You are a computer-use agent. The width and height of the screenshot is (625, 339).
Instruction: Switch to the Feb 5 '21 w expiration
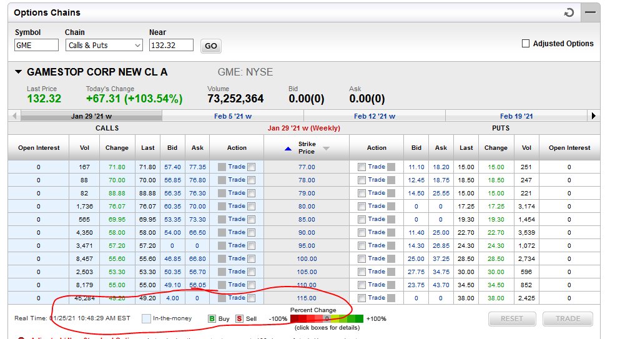(x=233, y=116)
